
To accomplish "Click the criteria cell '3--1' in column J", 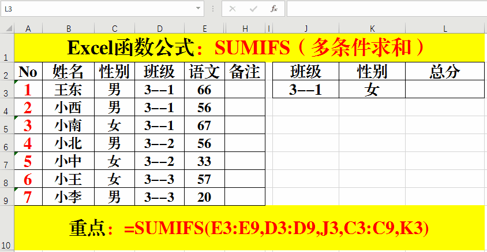I will click(306, 90).
